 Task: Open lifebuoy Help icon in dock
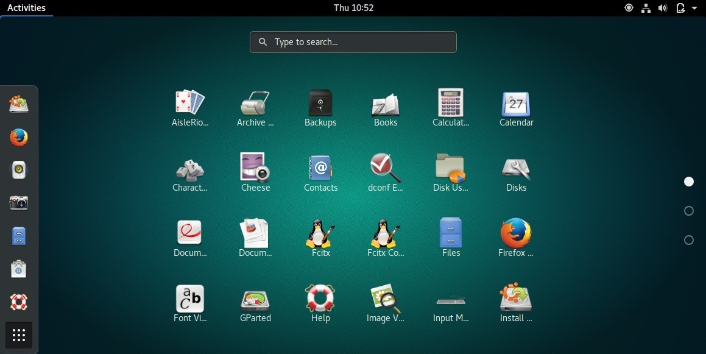[19, 302]
